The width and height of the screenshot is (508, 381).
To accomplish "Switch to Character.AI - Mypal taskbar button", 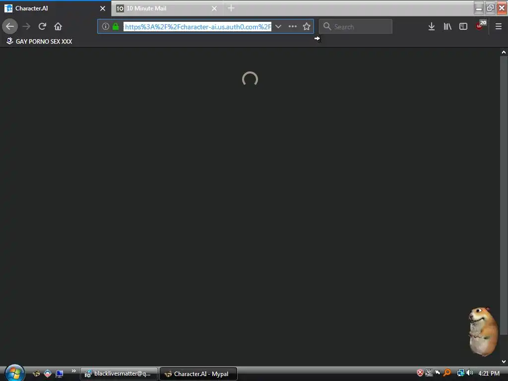I will 198,374.
